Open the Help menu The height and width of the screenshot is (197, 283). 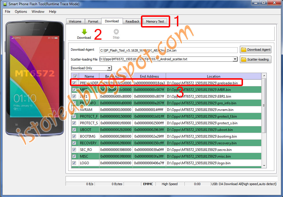pos(52,12)
